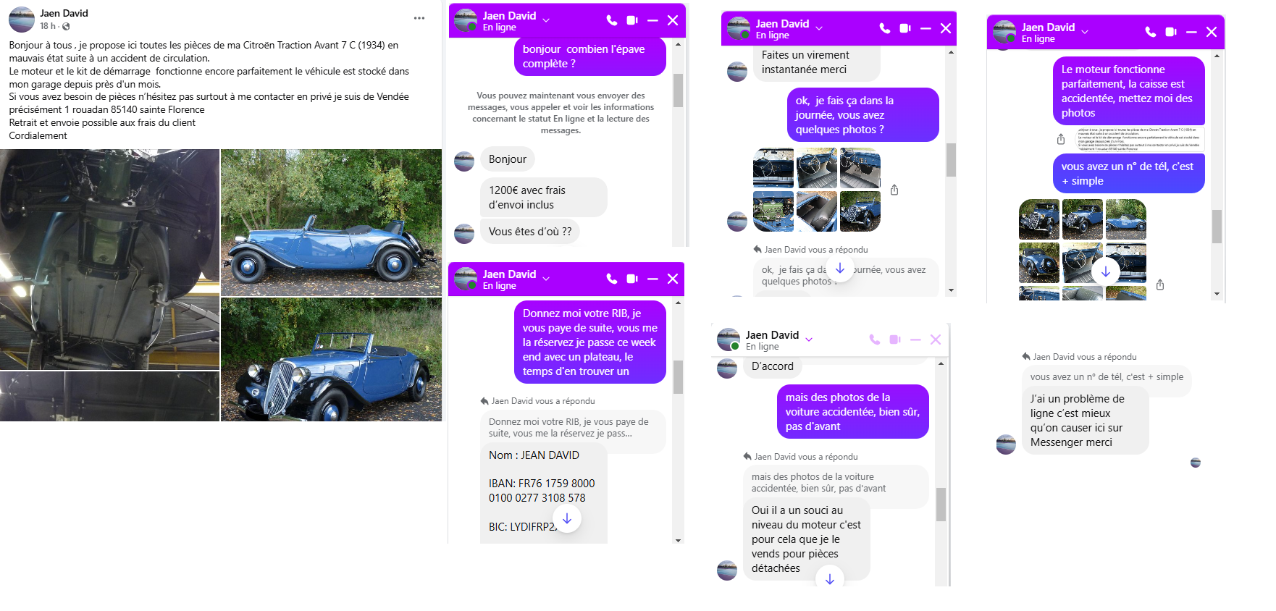Image resolution: width=1276 pixels, height=611 pixels.
Task: Click scroll-down arrow in D'accord conversation
Action: pyautogui.click(x=830, y=578)
